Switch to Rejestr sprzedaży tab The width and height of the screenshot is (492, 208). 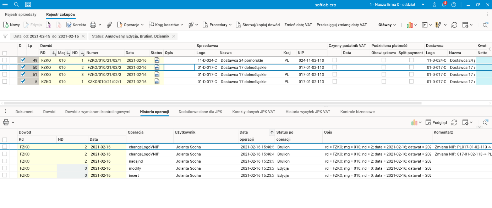[x=21, y=15]
